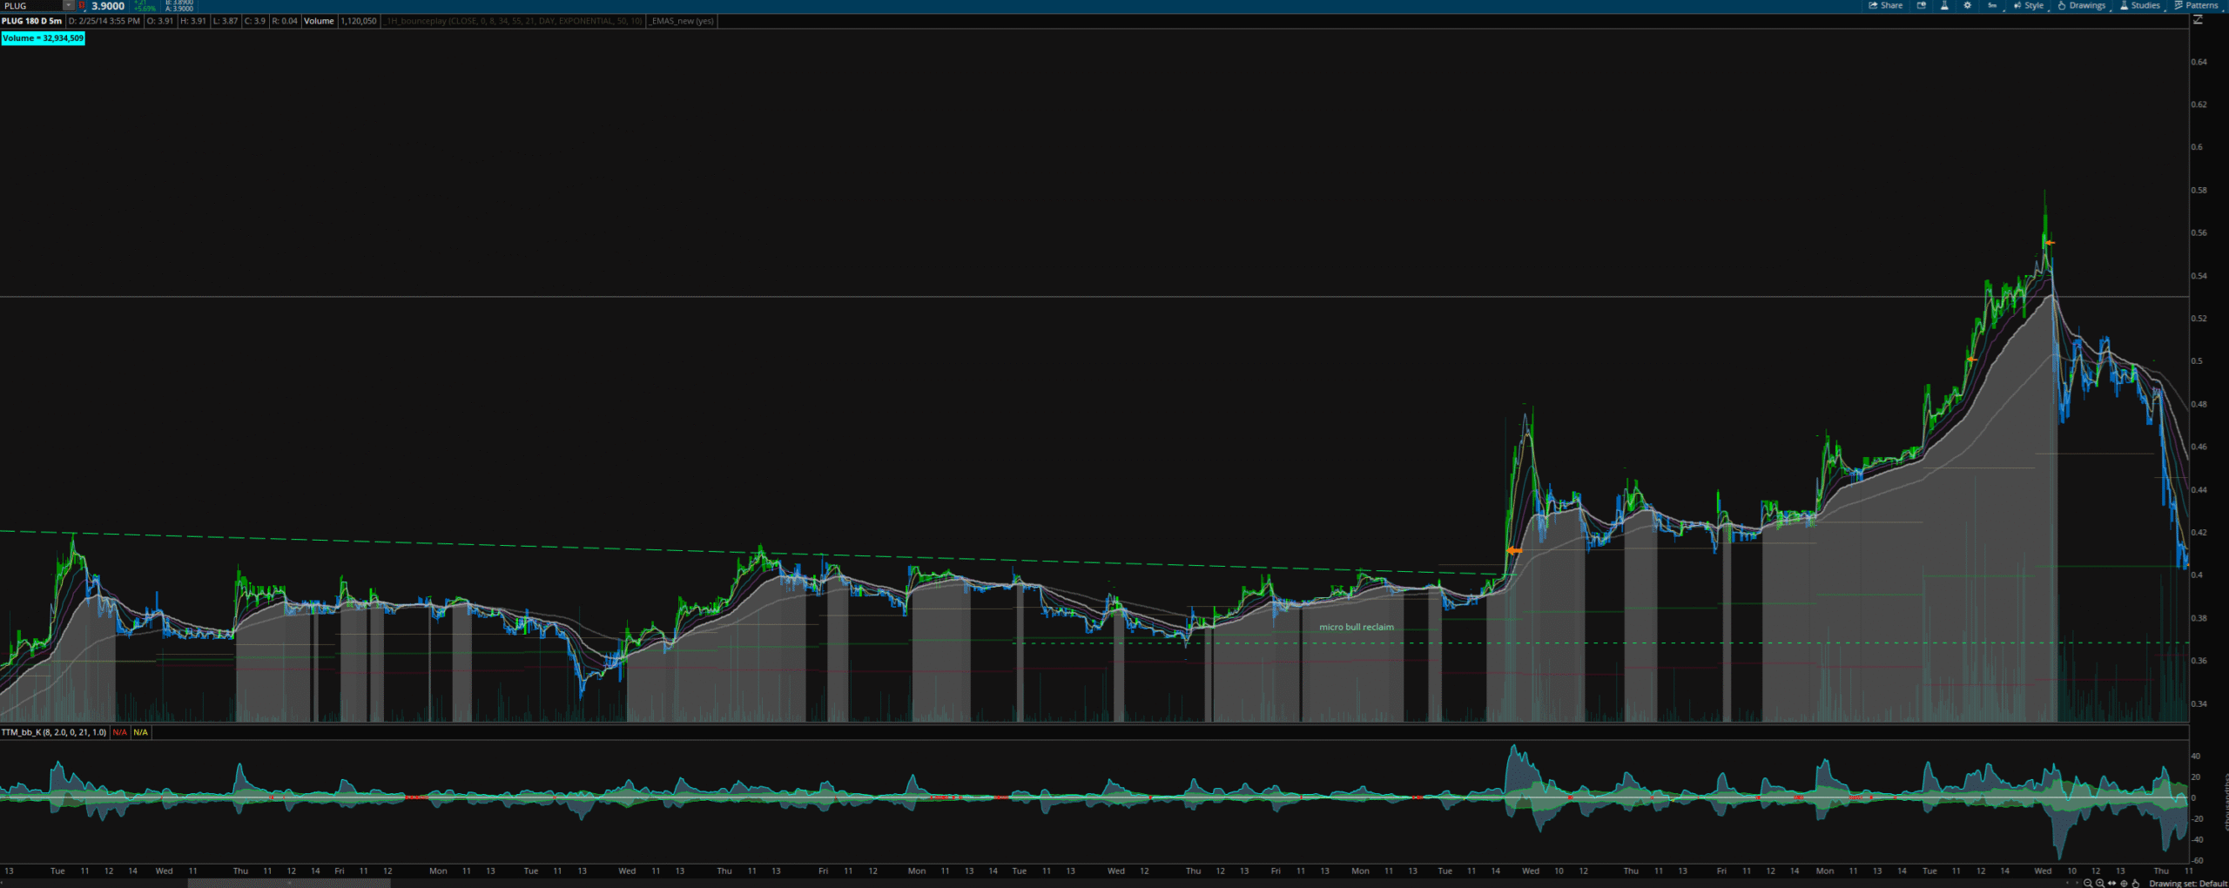Click the zoom out magnifier icon
The width and height of the screenshot is (2229, 888).
click(x=2087, y=883)
